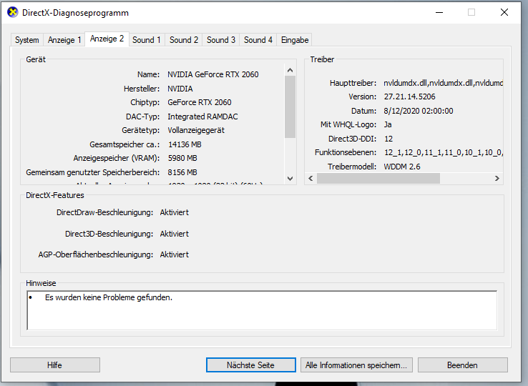The width and height of the screenshot is (528, 386).
Task: Open the Sound 4 tab
Action: coord(258,40)
